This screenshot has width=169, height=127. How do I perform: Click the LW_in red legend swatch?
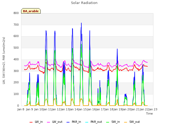[31, 122]
